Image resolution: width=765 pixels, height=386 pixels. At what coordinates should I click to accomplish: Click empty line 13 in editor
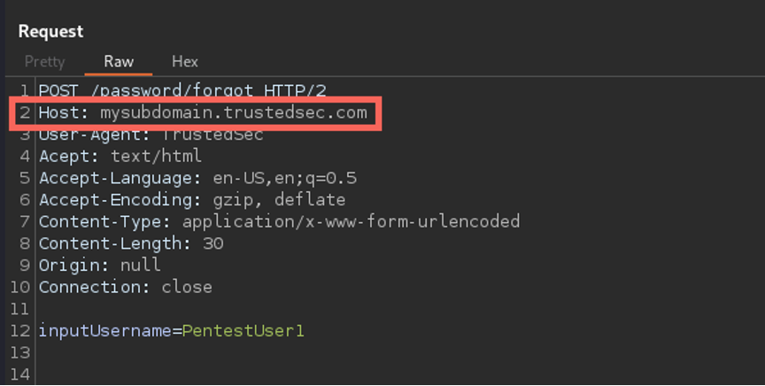point(390,352)
